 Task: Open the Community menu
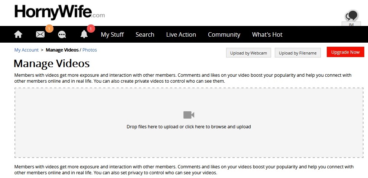(x=224, y=35)
